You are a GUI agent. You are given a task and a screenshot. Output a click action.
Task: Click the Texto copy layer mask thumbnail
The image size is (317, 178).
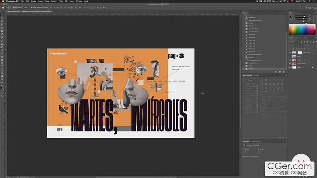pos(300,53)
